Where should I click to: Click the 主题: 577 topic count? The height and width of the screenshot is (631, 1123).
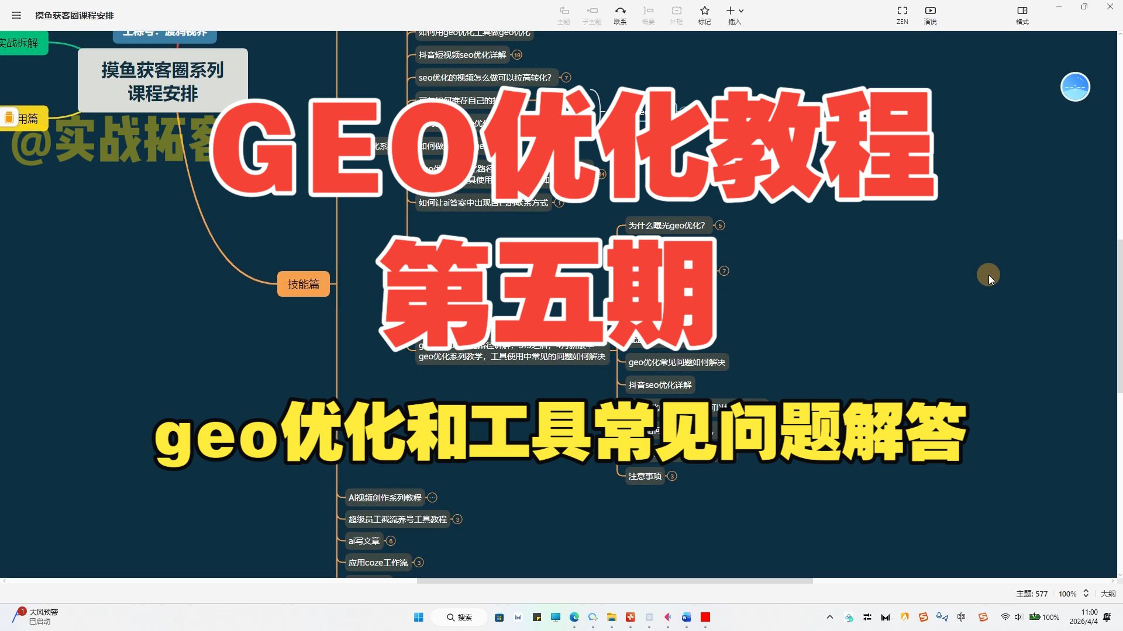coord(1032,594)
